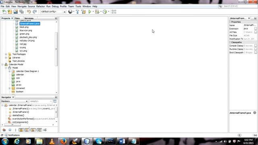Expand the Test Packages node
This screenshot has width=258, height=145.
coord(6,54)
